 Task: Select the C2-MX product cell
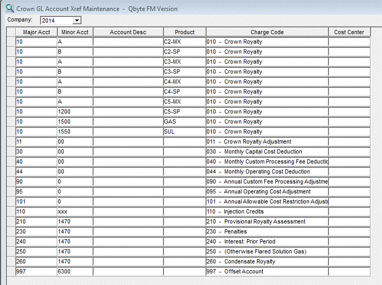coord(184,42)
